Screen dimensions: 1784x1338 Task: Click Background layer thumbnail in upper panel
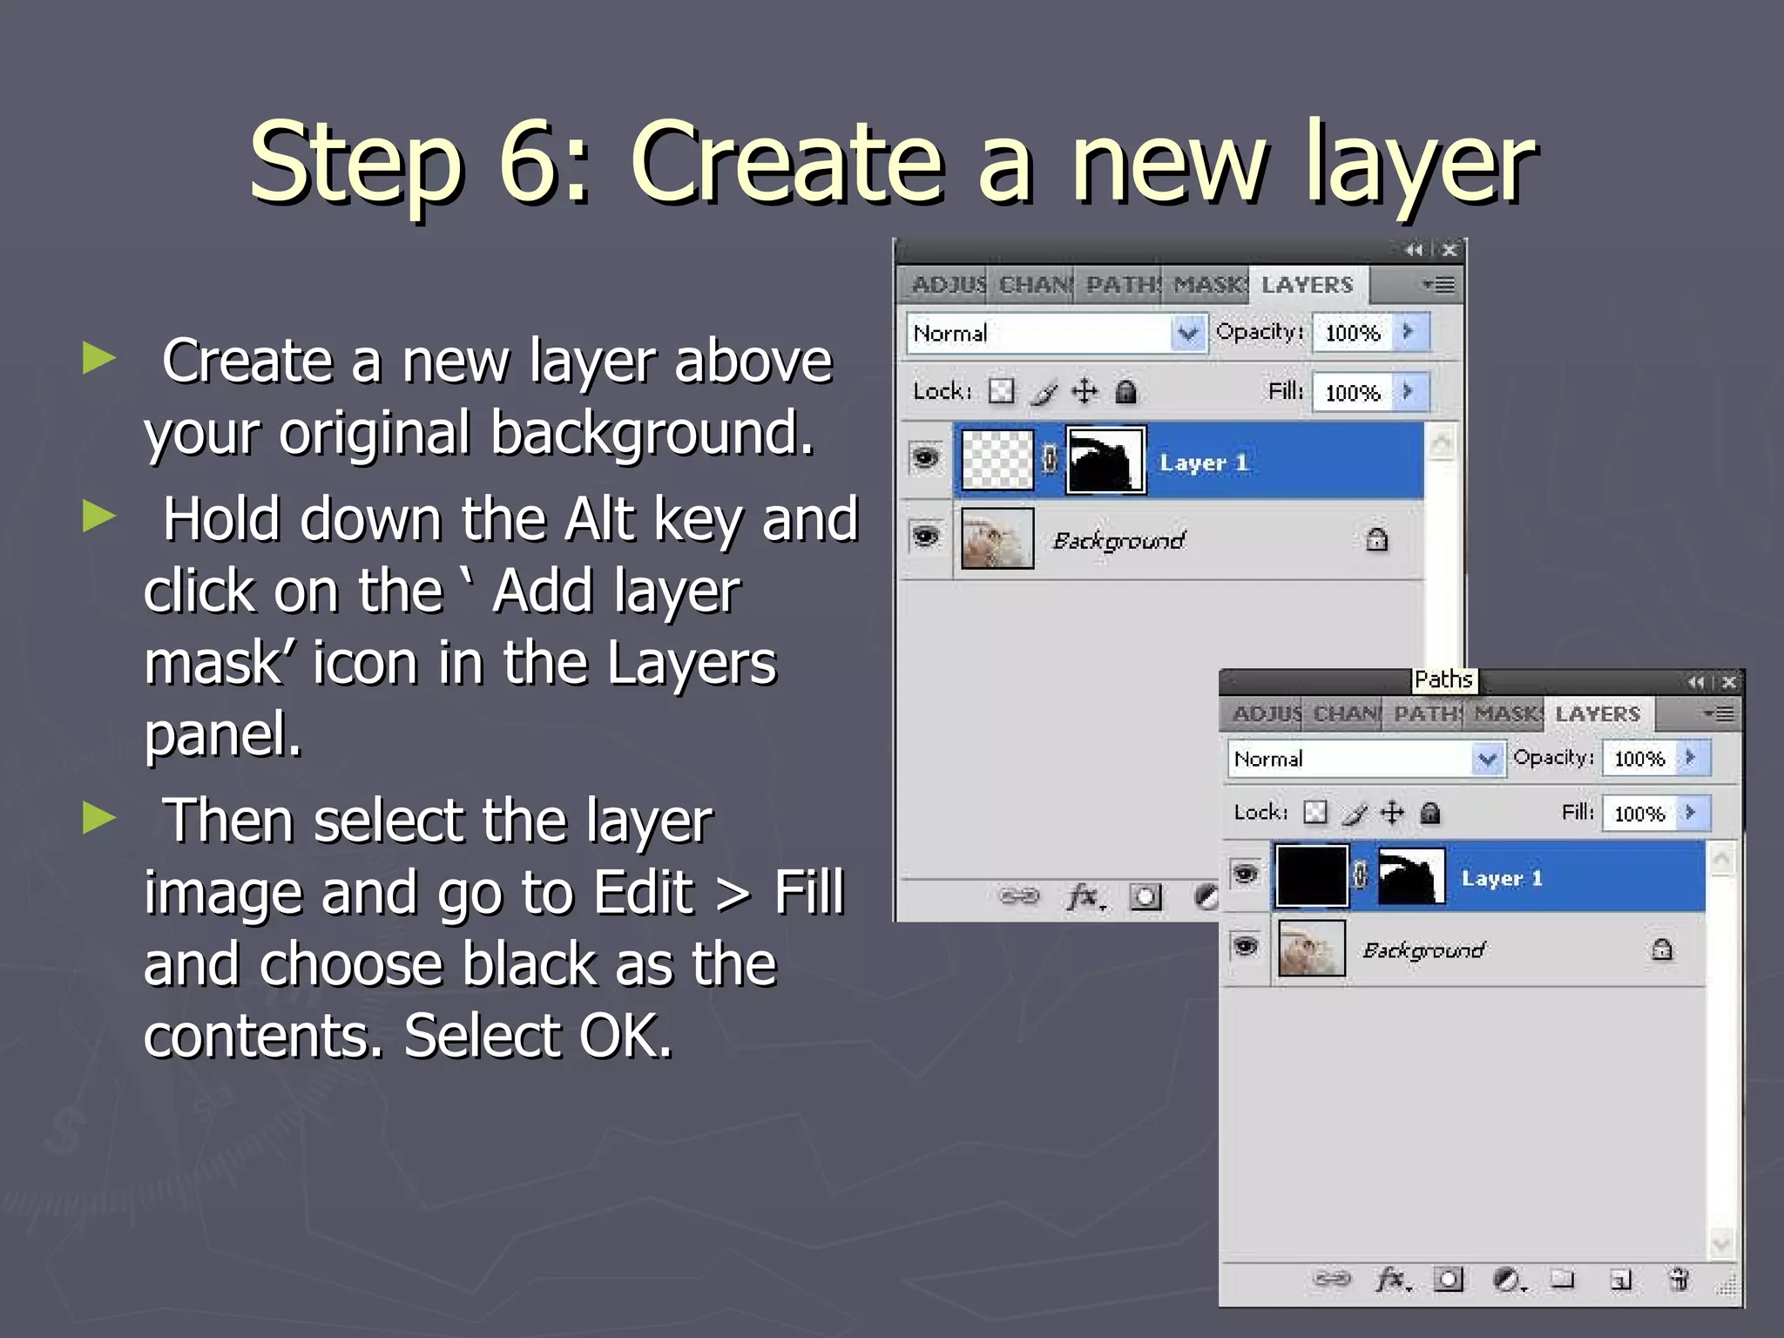(x=997, y=538)
